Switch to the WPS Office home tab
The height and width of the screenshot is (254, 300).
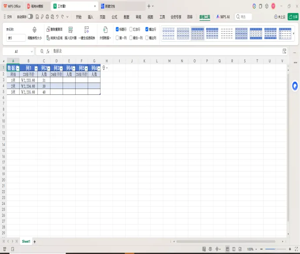click(12, 6)
